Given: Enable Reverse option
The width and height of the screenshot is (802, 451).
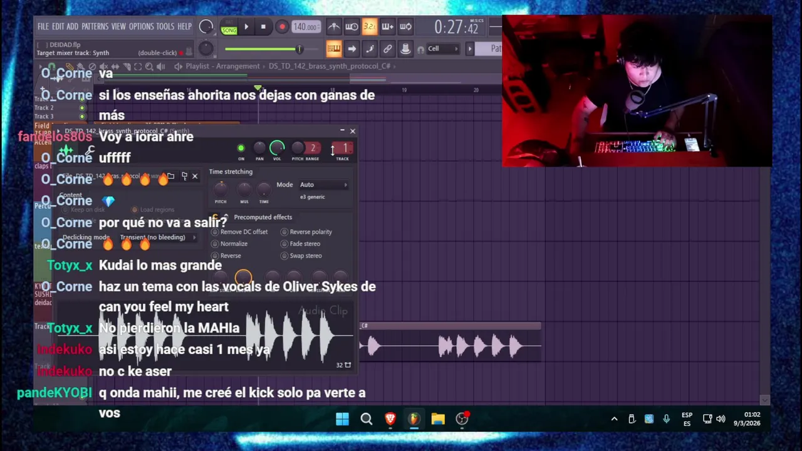Looking at the screenshot, I should (226, 256).
